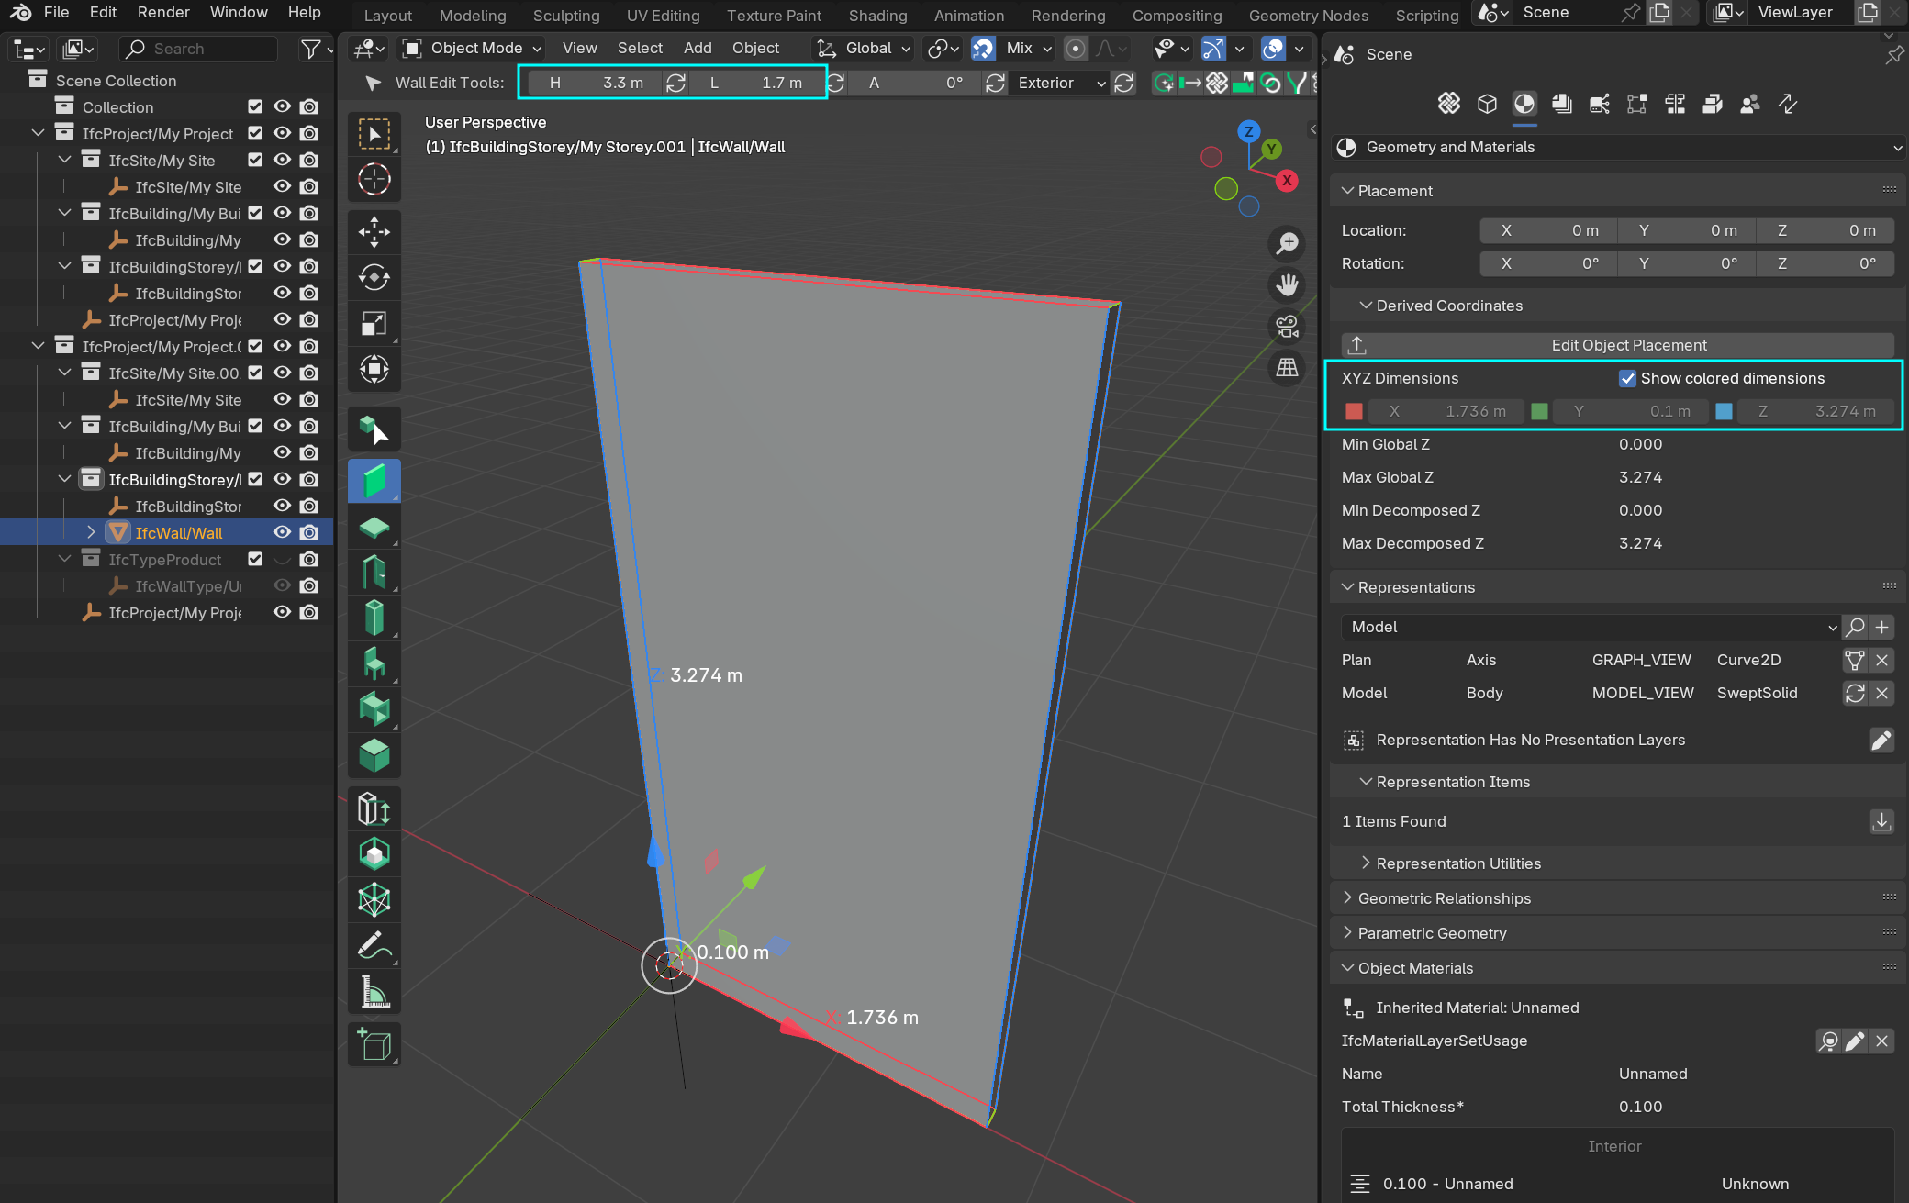The height and width of the screenshot is (1203, 1909).
Task: Switch to Modeling workspace tab
Action: (x=473, y=16)
